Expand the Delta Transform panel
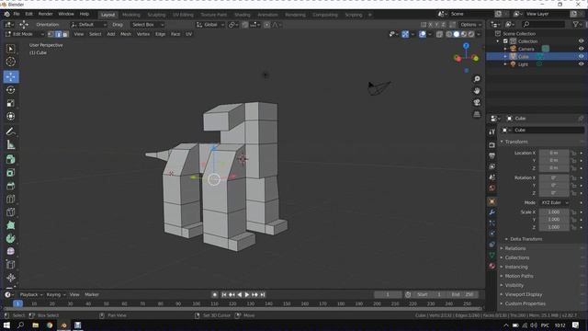The height and width of the screenshot is (331, 588). pos(526,239)
